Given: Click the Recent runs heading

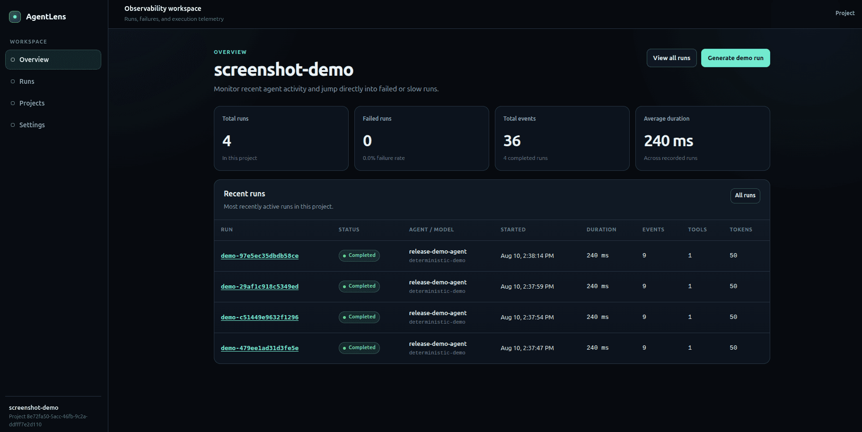Looking at the screenshot, I should tap(244, 194).
